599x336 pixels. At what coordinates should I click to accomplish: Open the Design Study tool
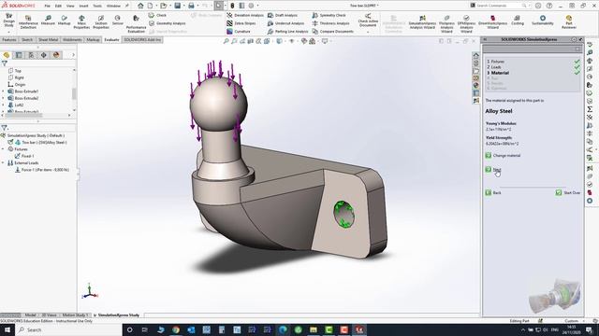click(x=8, y=21)
